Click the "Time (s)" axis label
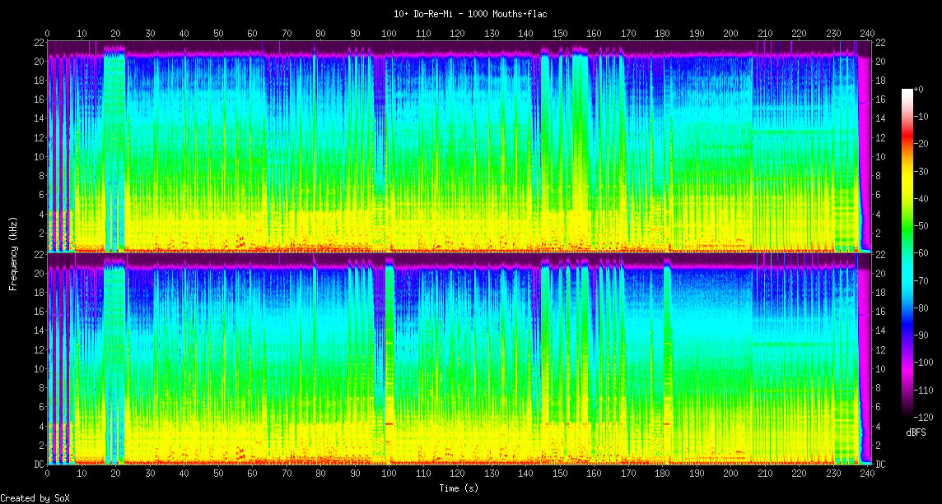Image resolution: width=942 pixels, height=504 pixels. point(459,488)
